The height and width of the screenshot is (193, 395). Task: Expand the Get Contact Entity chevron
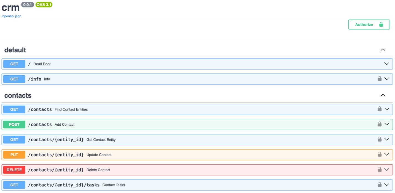tap(387, 139)
